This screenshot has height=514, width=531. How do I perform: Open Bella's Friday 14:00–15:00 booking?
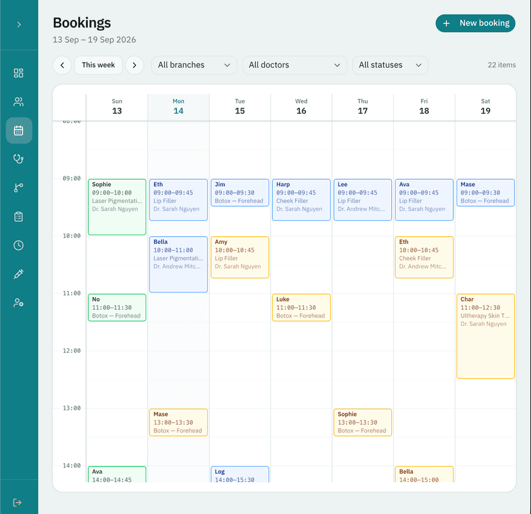[424, 474]
